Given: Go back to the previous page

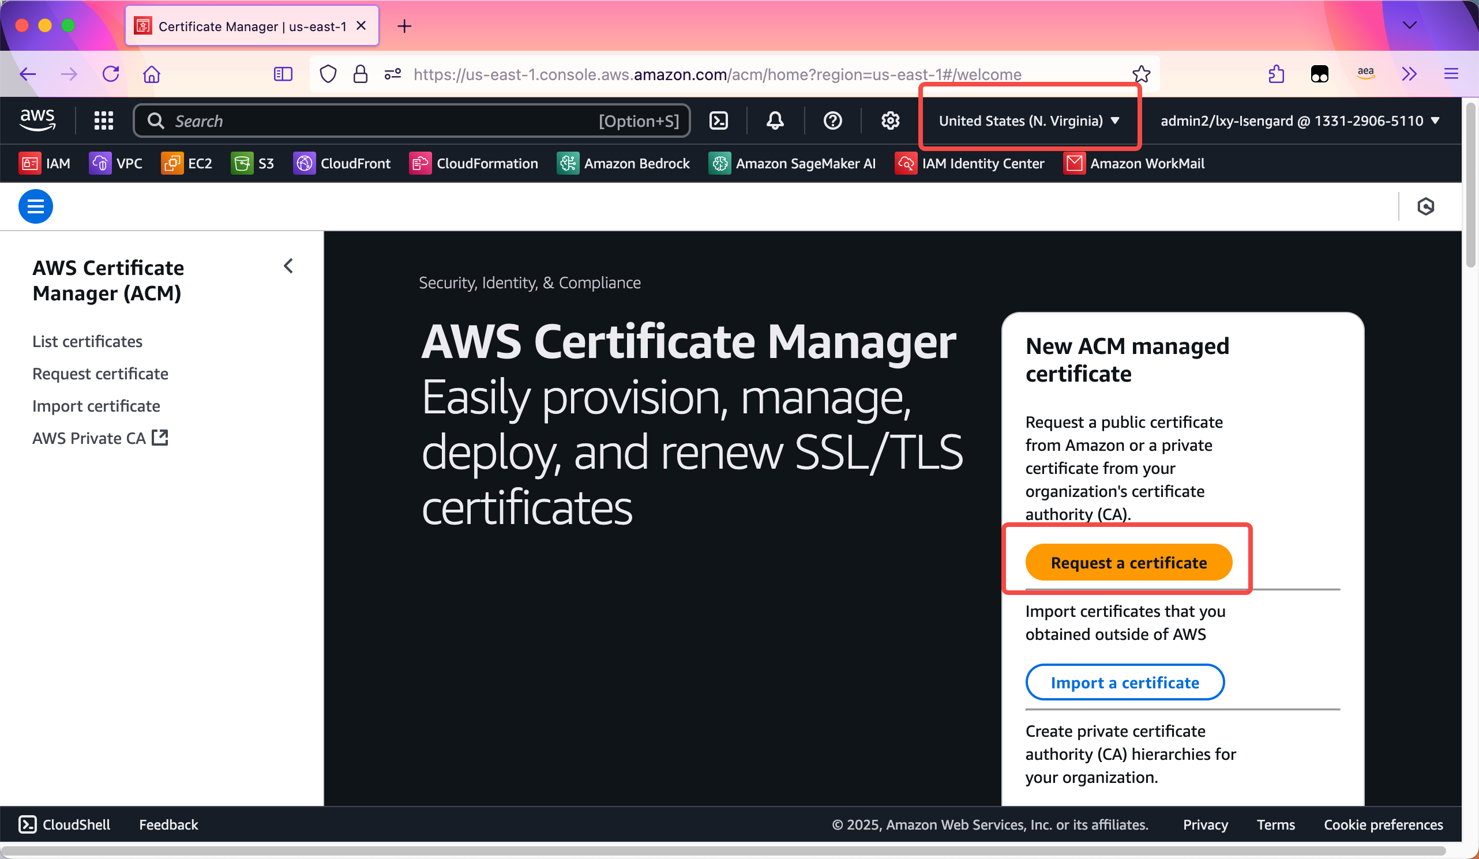Looking at the screenshot, I should point(28,74).
